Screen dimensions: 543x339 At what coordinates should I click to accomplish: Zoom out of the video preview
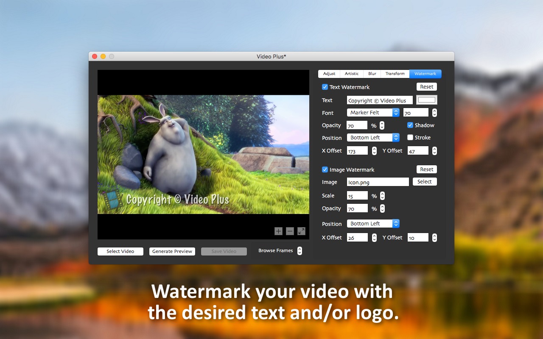290,231
